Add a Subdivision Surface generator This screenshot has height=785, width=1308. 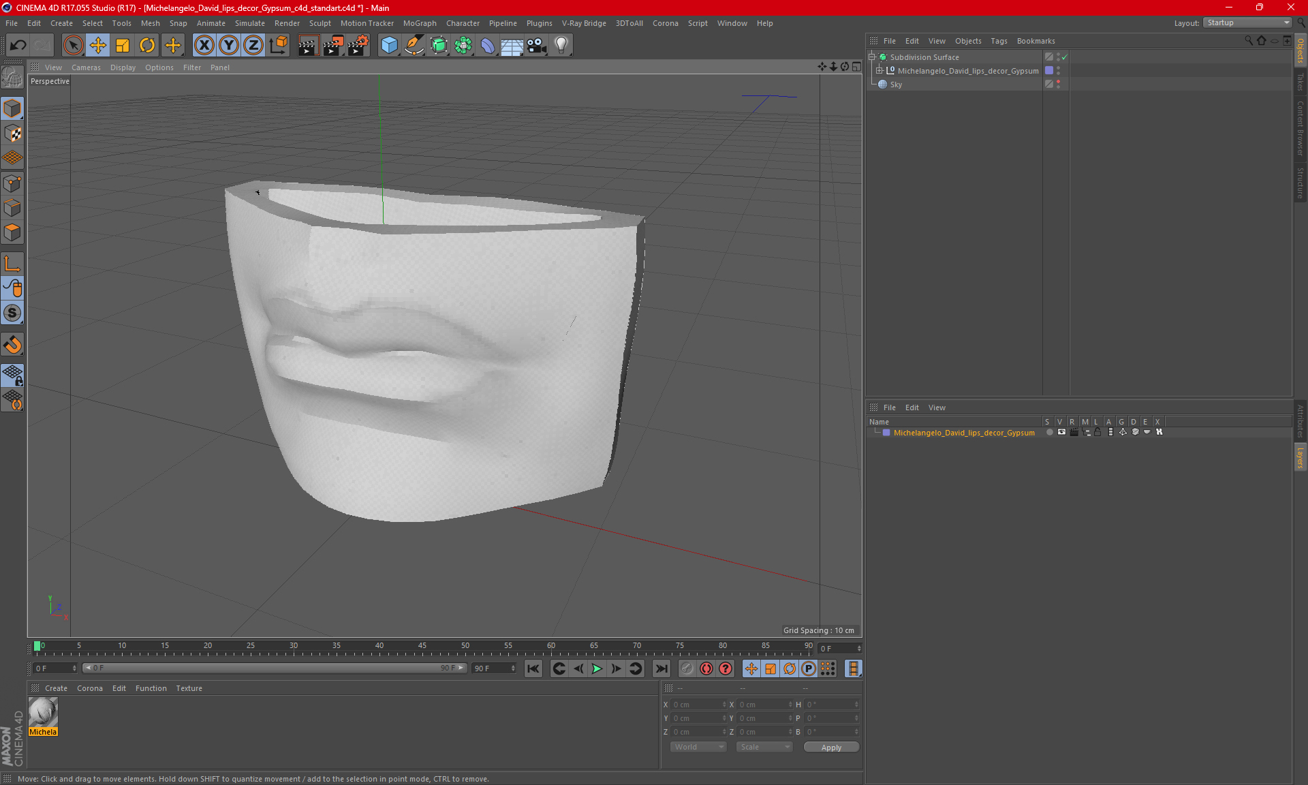coord(439,45)
